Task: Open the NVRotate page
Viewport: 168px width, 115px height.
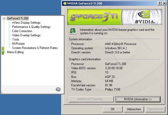Action: click(18, 44)
